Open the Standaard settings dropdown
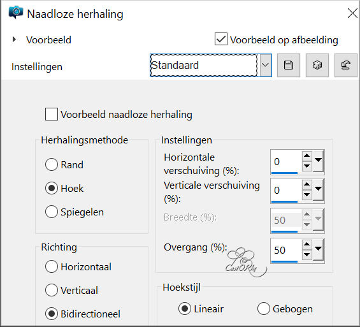Screen dimensions: 360x327 tap(266, 65)
